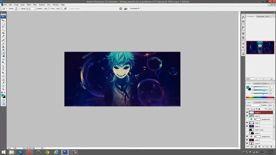
Task: Hide Layer 5 using its eye icon
Action: pos(247,123)
